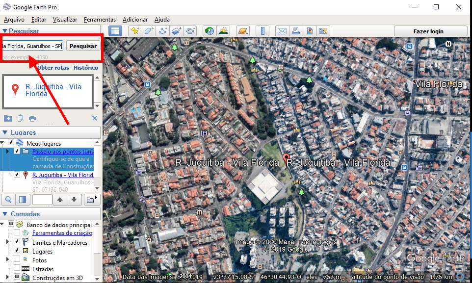472x283 pixels.
Task: Uncheck the Lugares layer checkbox in Camadas
Action: pyautogui.click(x=17, y=250)
